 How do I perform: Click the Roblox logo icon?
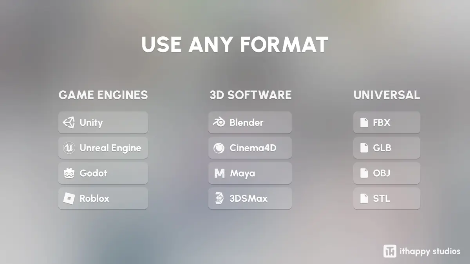[x=69, y=198]
